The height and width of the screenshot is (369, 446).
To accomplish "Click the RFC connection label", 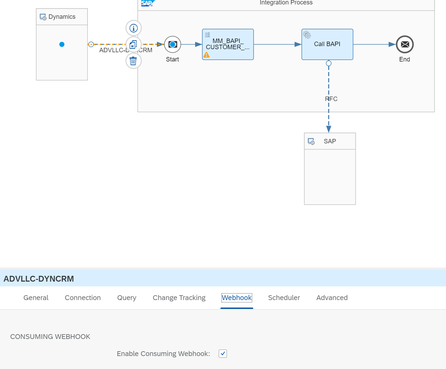I will 331,99.
